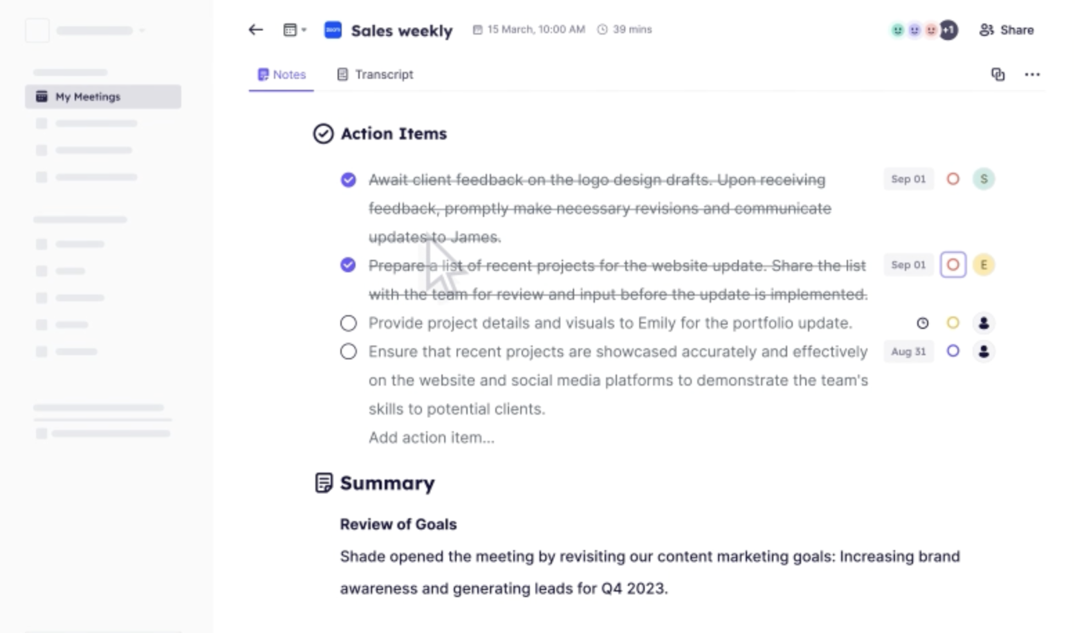Click the red priority circle on the first task
1075x633 pixels.
[x=953, y=179]
